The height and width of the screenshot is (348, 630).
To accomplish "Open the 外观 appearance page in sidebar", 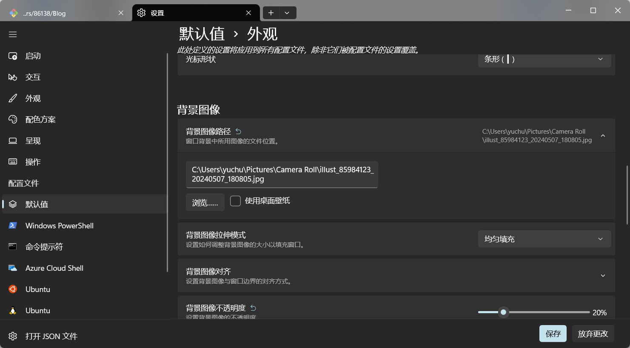I will 85,98.
